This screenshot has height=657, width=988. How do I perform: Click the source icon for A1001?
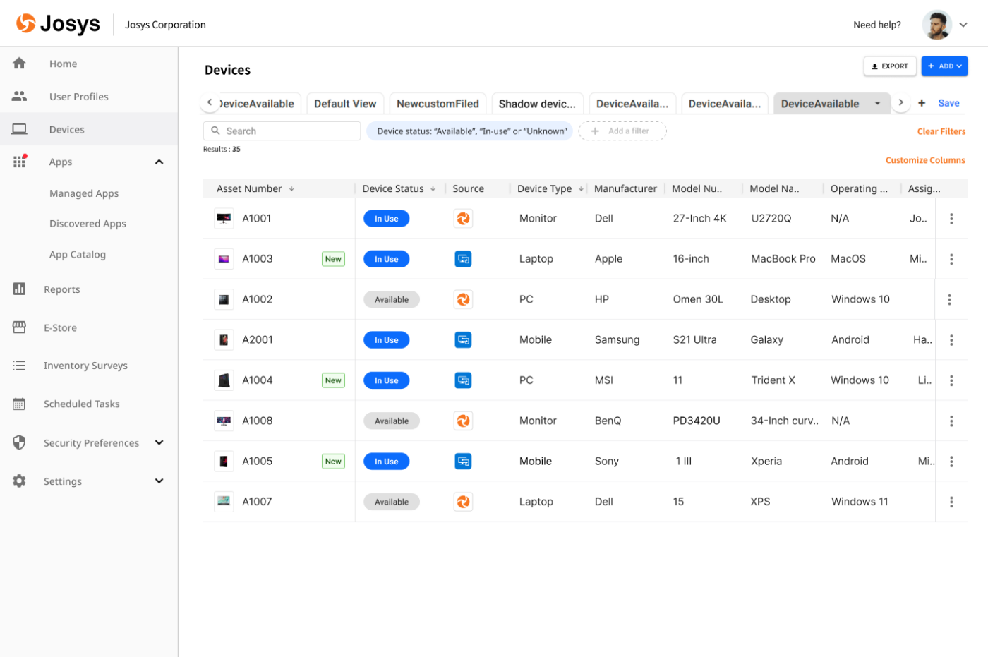463,219
